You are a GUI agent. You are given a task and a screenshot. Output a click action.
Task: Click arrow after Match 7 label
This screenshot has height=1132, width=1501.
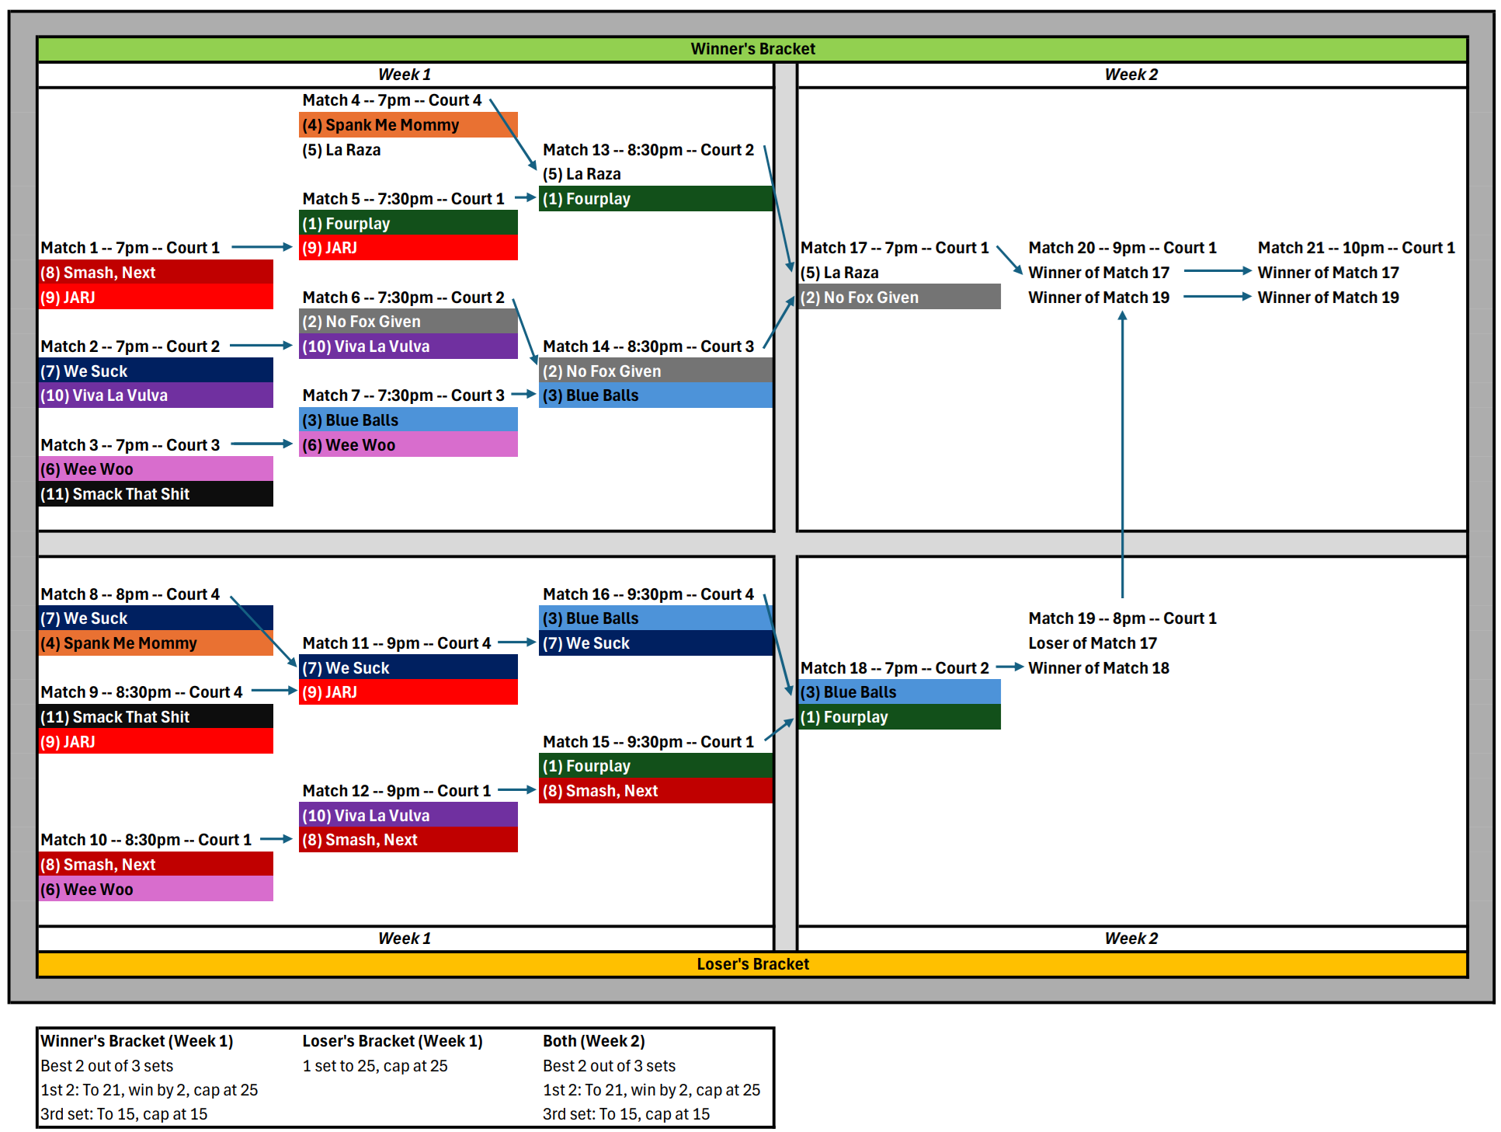point(523,395)
